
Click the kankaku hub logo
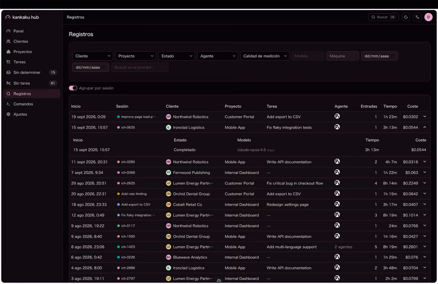click(x=22, y=17)
